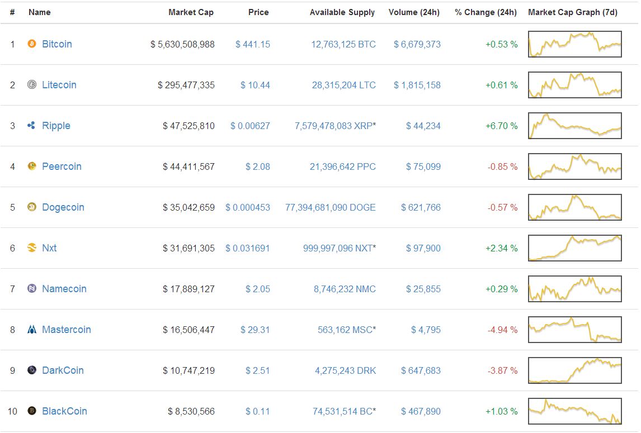Viewport: 641px width, 433px height.
Task: Click the Dogecoin coin icon
Action: coord(32,207)
